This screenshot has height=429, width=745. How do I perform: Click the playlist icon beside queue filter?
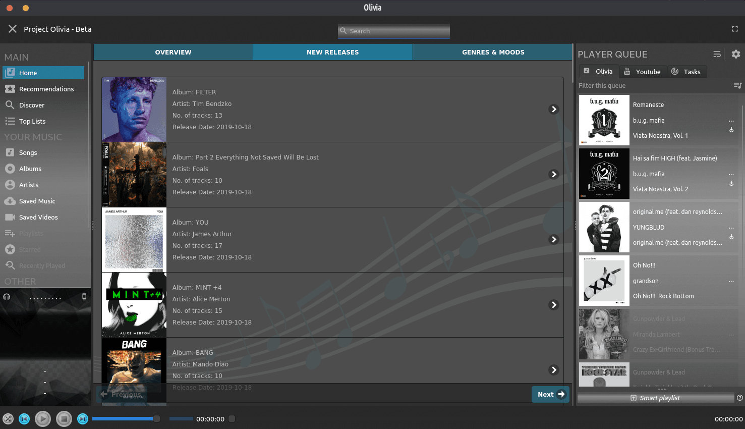coord(737,85)
